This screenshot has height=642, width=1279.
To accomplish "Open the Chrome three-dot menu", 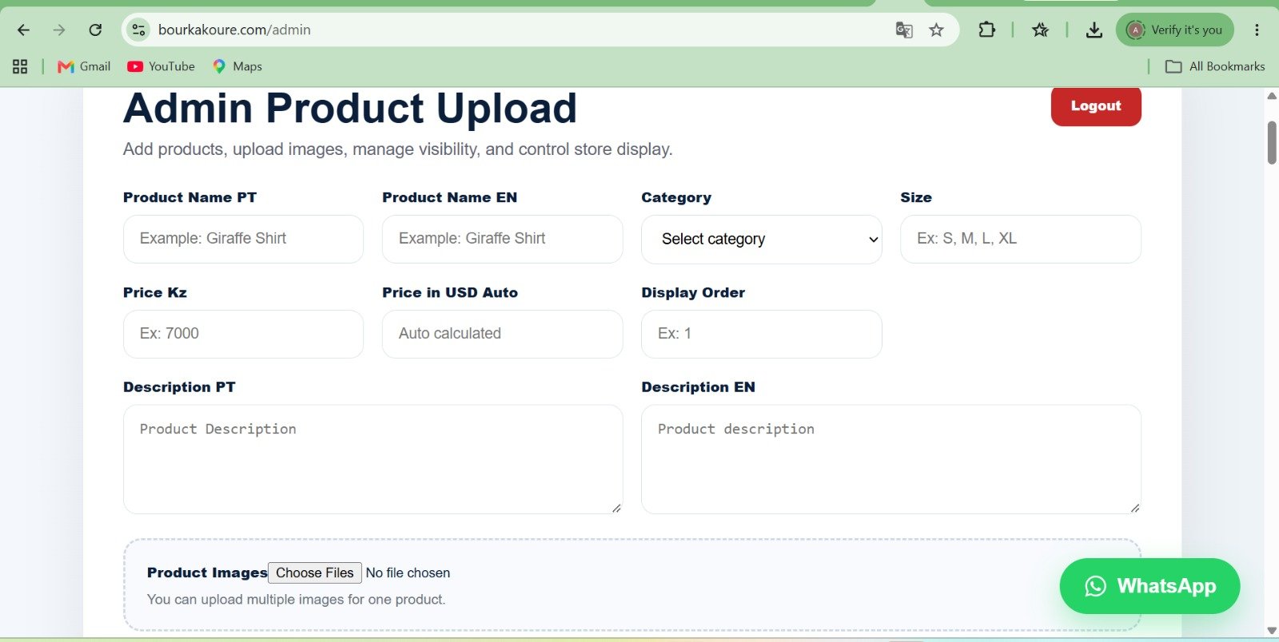I will (x=1257, y=30).
